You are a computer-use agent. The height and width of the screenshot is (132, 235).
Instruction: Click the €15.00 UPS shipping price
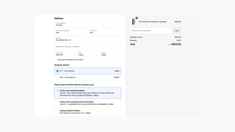point(116,77)
